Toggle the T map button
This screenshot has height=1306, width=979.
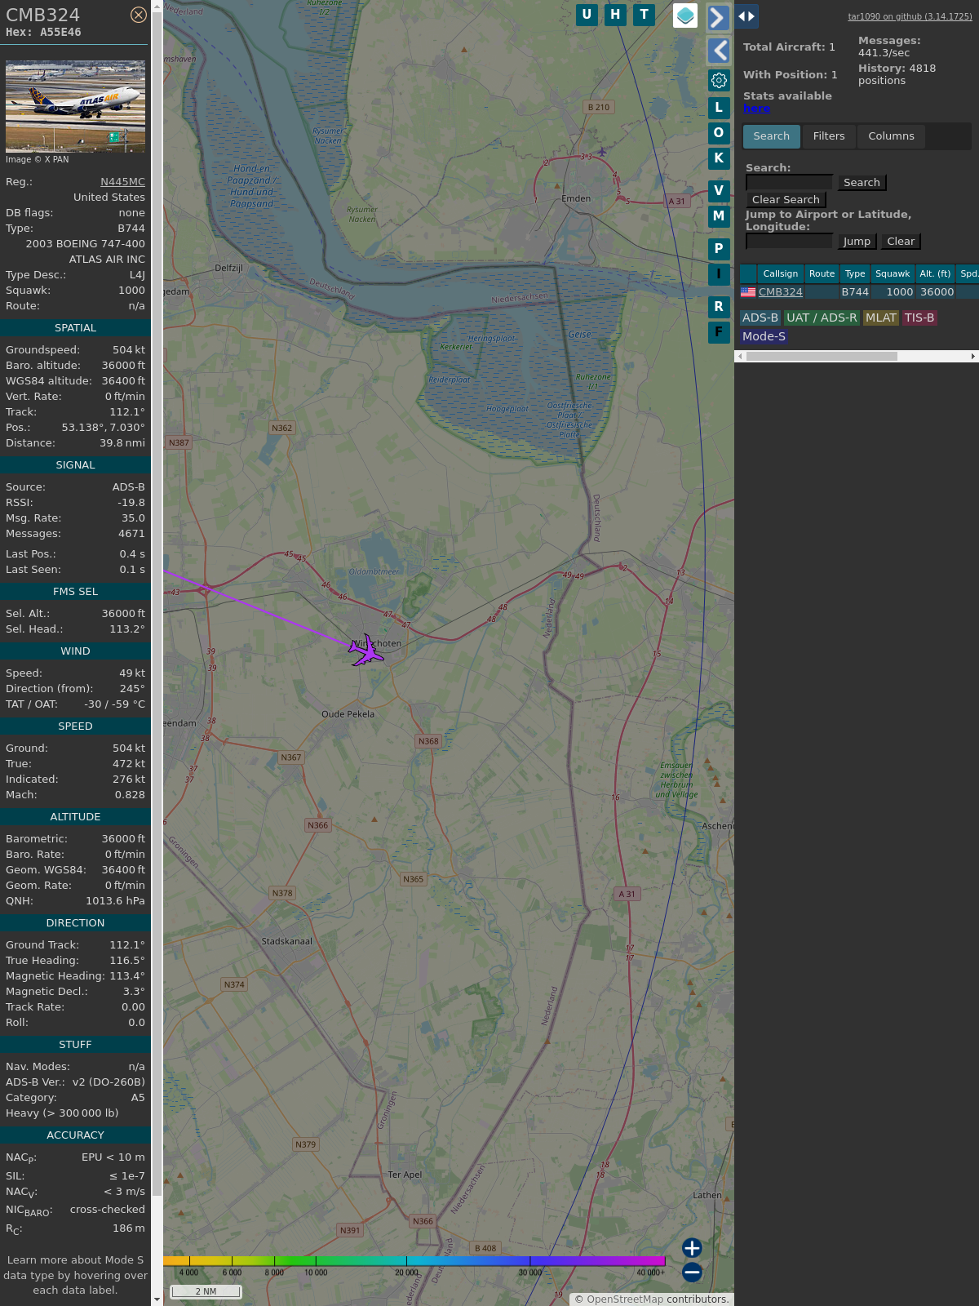[x=645, y=15]
